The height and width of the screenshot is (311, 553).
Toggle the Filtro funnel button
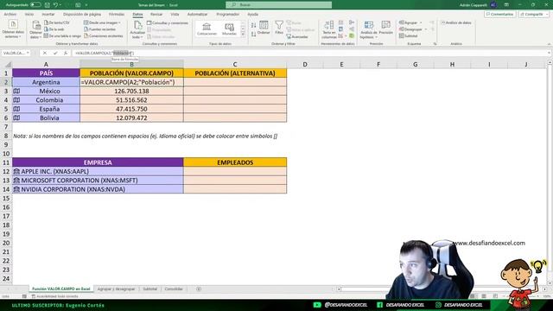279,28
